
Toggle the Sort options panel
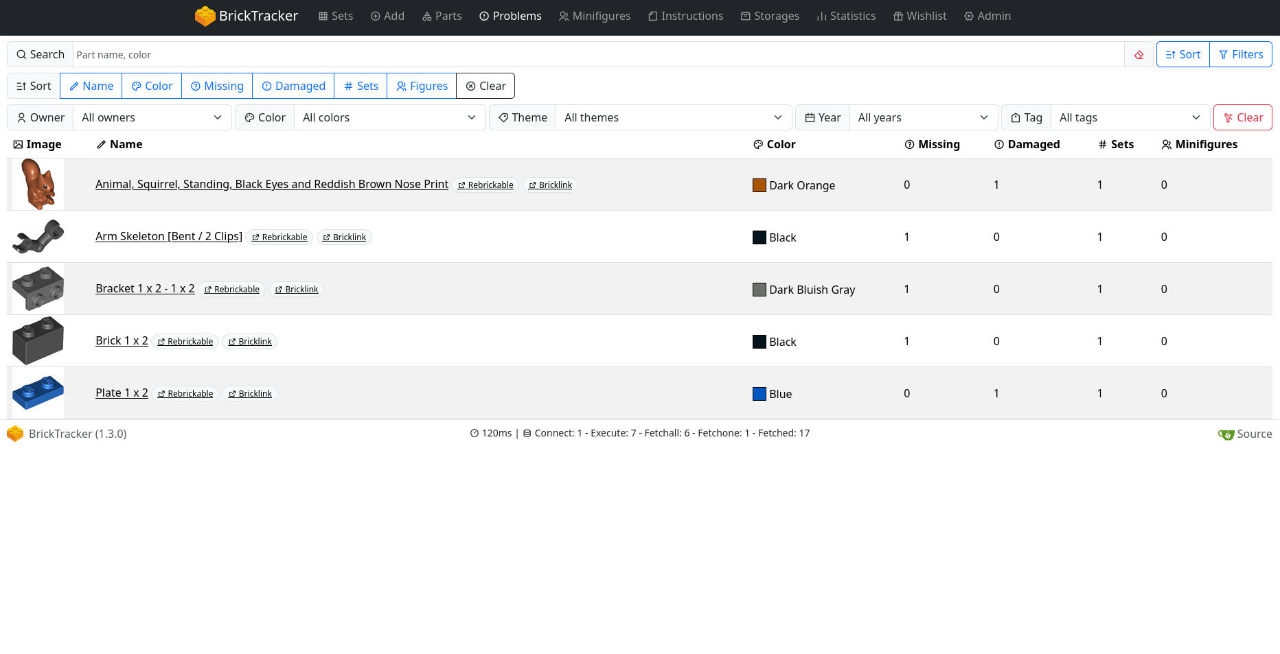[x=1182, y=55]
